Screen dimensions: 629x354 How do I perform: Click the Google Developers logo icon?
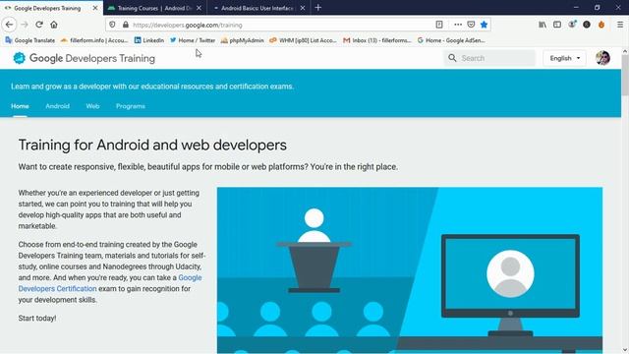click(x=19, y=58)
